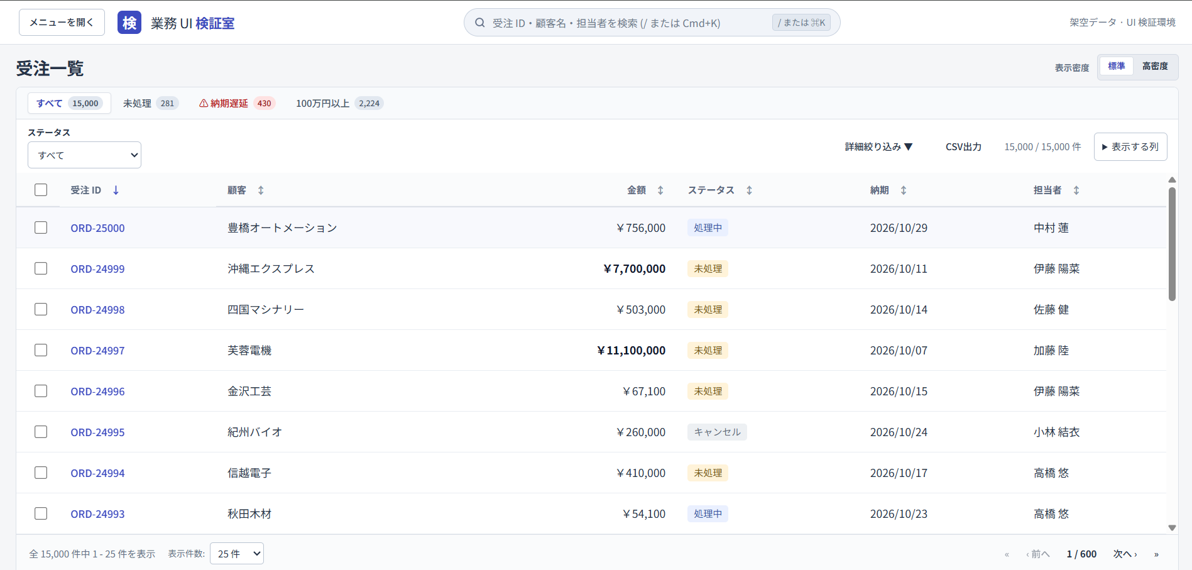Screen dimensions: 1192x570
Task: Go to next page 次へ
Action: (1125, 554)
